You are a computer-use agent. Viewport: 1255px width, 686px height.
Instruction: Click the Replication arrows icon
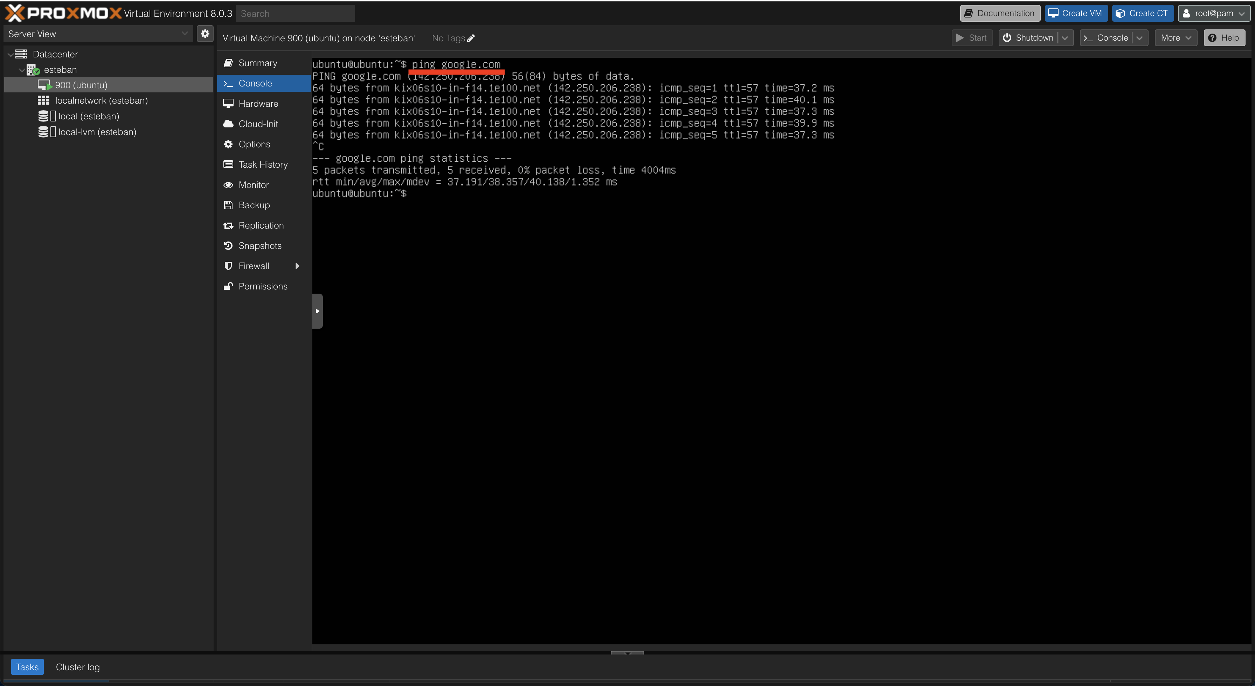[228, 225]
